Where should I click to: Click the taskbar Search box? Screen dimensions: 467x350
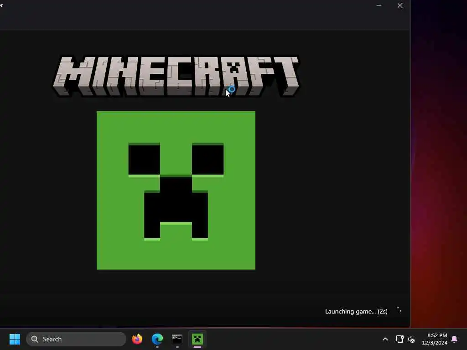tap(76, 339)
